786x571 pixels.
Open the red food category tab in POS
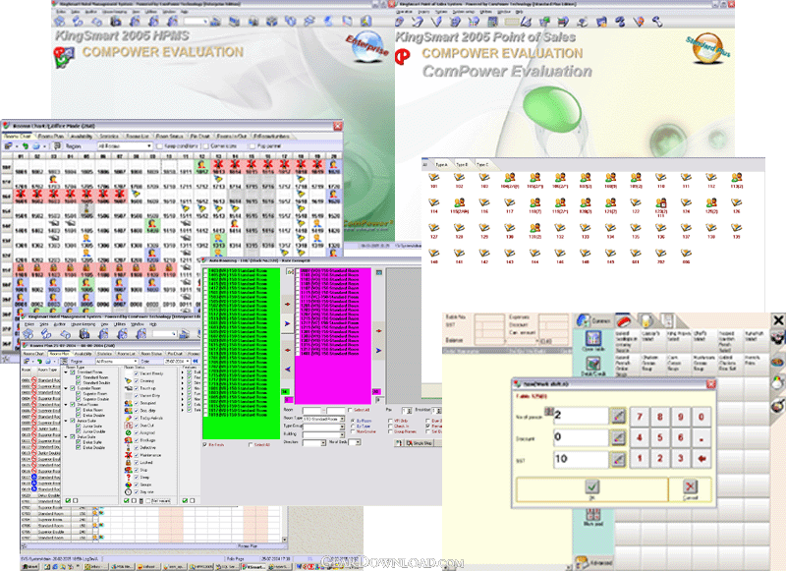pos(625,320)
